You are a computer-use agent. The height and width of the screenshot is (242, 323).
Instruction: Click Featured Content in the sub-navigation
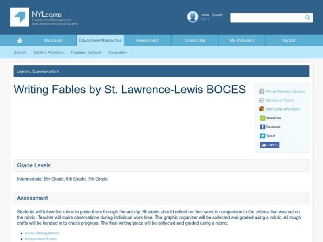[85, 52]
